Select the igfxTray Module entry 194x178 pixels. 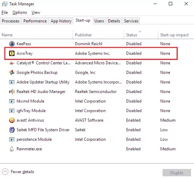[x=31, y=111]
